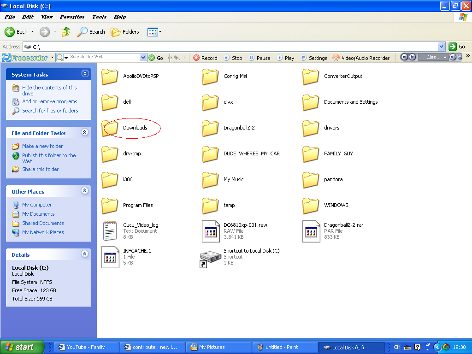This screenshot has width=472, height=354.
Task: Open the Tools menu
Action: (99, 17)
